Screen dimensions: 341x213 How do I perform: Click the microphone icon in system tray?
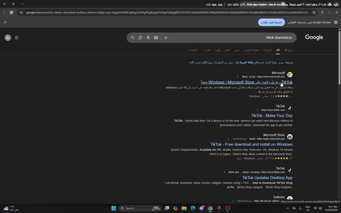(300, 208)
